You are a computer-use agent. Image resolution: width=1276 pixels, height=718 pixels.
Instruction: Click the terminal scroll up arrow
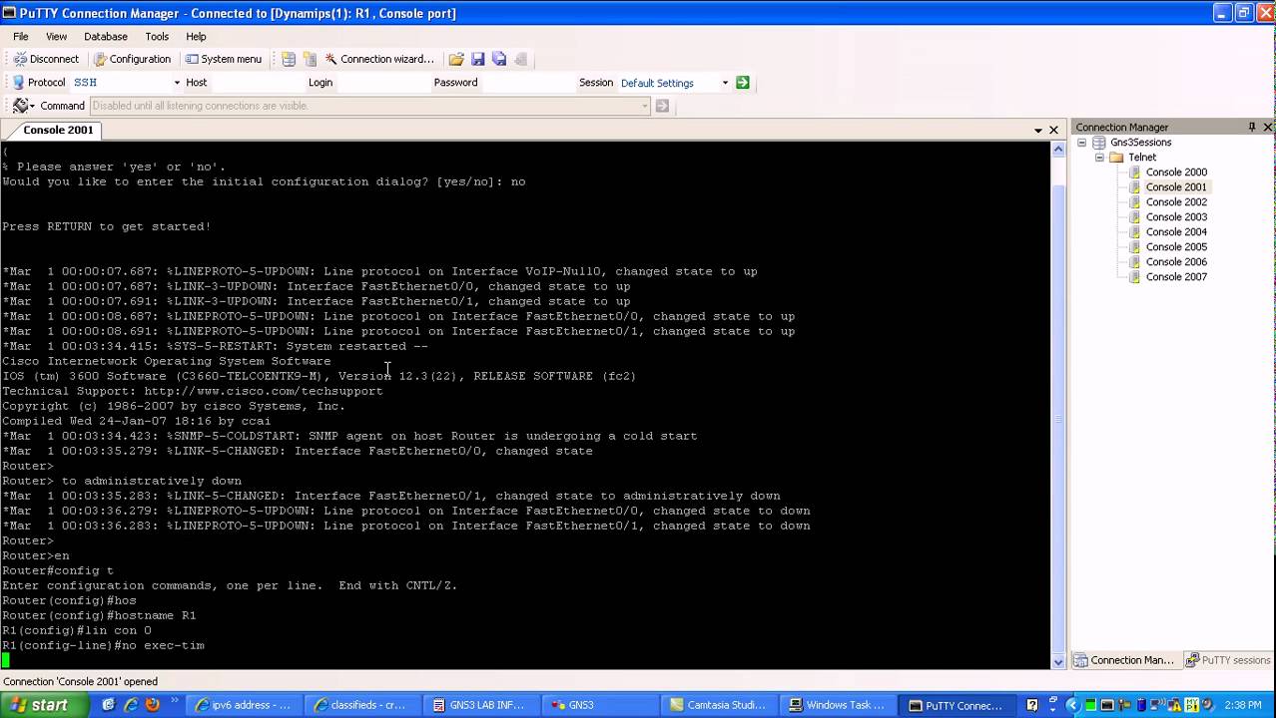point(1058,149)
